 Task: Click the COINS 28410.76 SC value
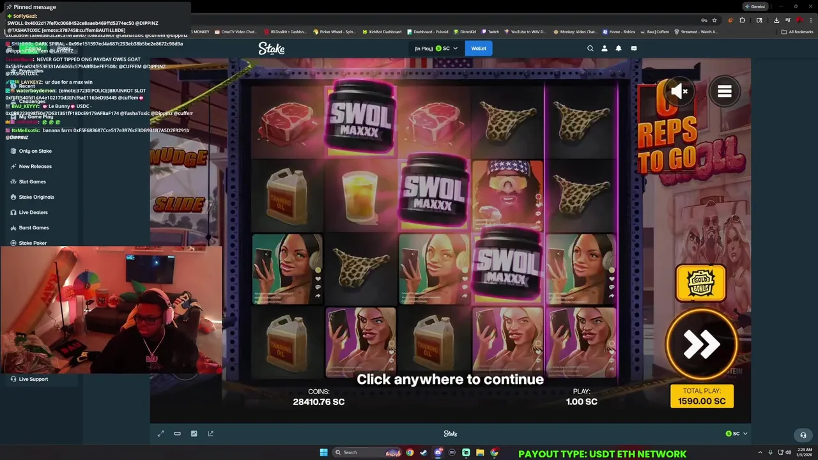click(x=318, y=402)
